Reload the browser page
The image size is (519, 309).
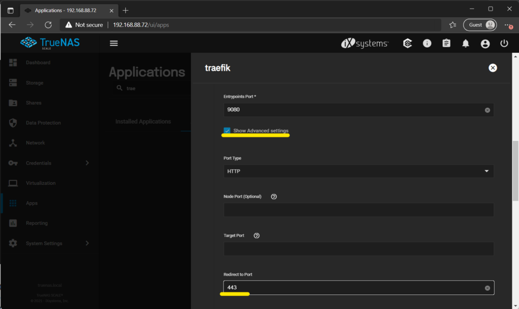48,25
